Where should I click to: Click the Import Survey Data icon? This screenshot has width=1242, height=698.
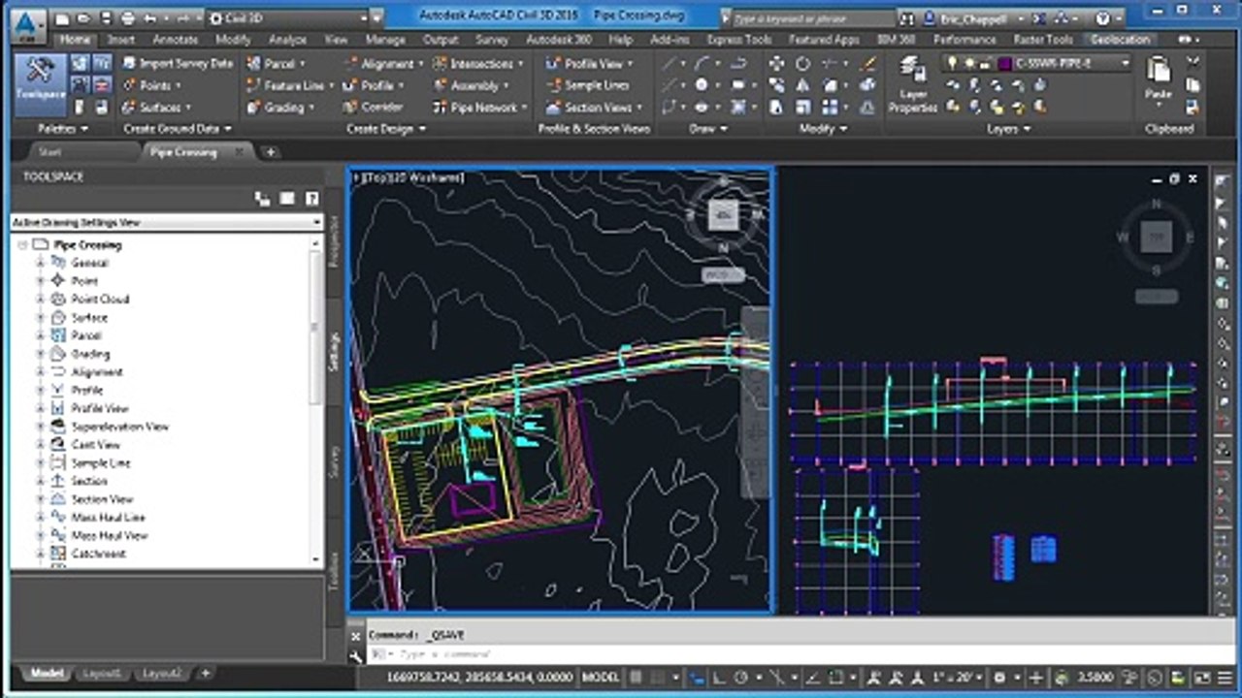(x=130, y=63)
